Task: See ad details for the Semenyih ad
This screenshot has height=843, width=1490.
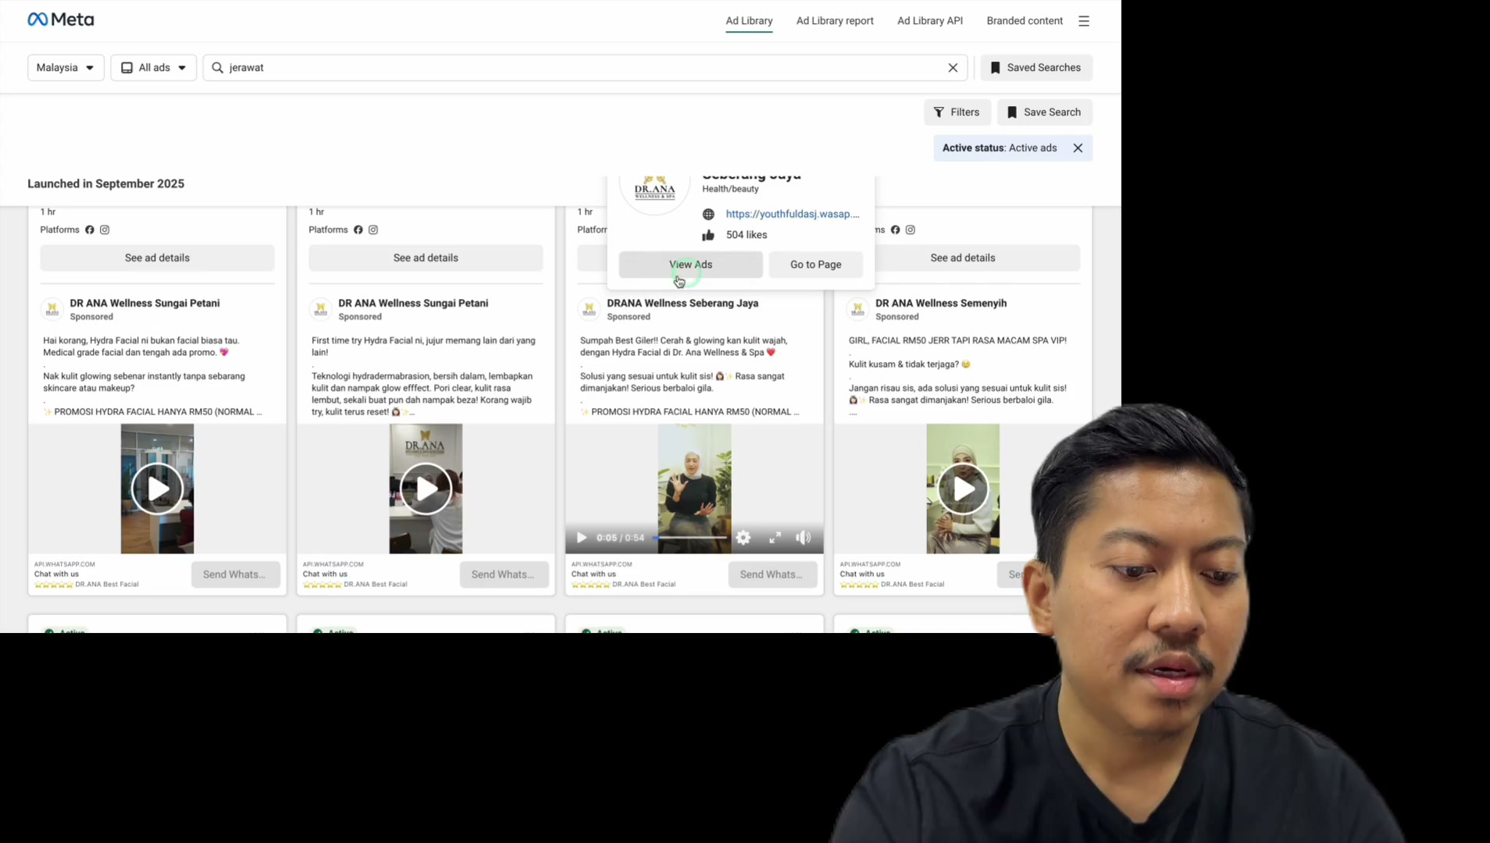Action: point(963,258)
